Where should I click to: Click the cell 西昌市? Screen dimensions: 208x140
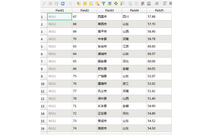coord(110,17)
